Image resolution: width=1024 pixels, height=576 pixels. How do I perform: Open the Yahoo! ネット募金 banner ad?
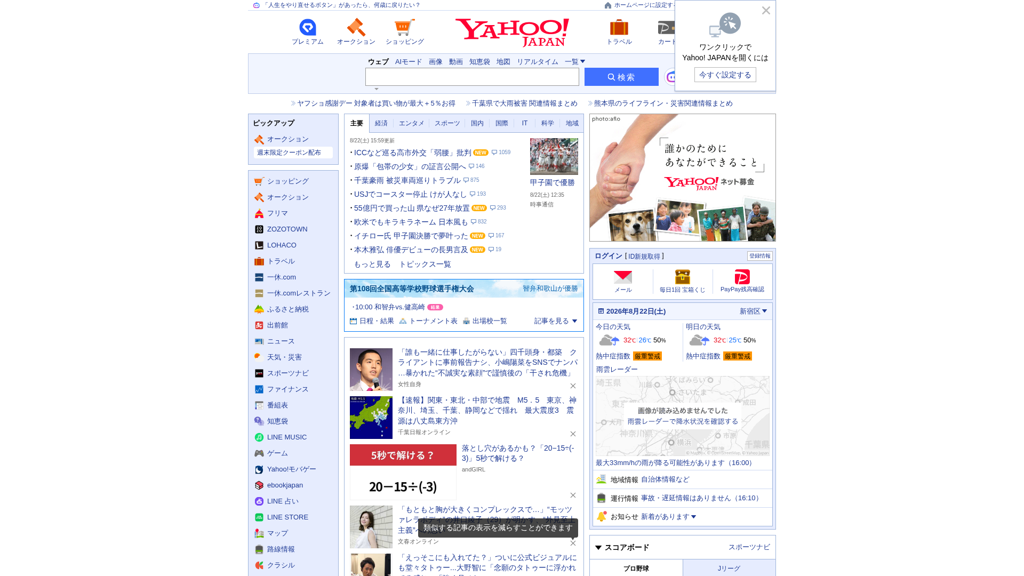[x=683, y=178]
